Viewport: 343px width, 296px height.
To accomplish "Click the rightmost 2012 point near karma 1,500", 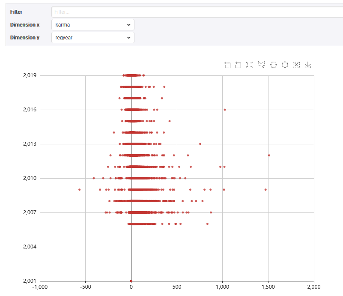I will coord(269,155).
